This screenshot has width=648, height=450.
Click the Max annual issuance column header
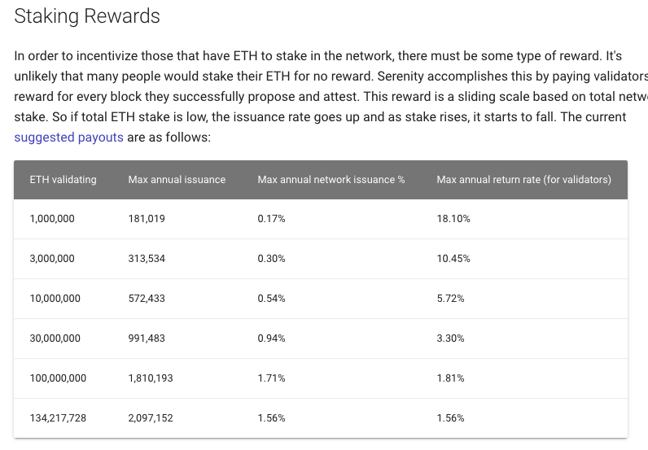[x=177, y=180]
